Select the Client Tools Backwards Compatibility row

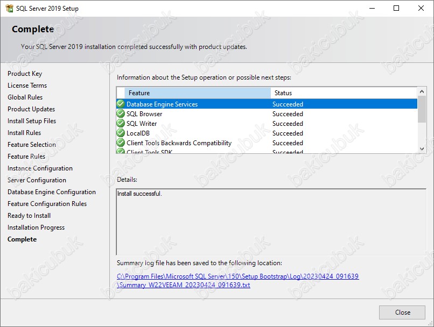(267, 143)
